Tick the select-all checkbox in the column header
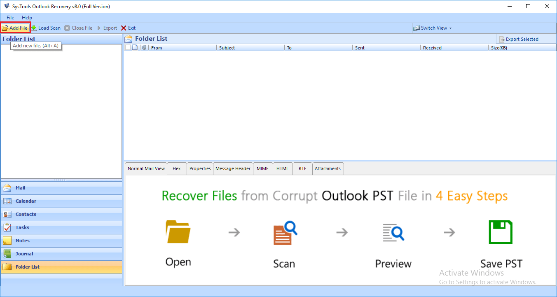The height and width of the screenshot is (297, 557). click(x=128, y=48)
